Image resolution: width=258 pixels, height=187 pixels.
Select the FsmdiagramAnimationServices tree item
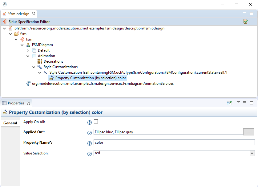click(x=103, y=84)
